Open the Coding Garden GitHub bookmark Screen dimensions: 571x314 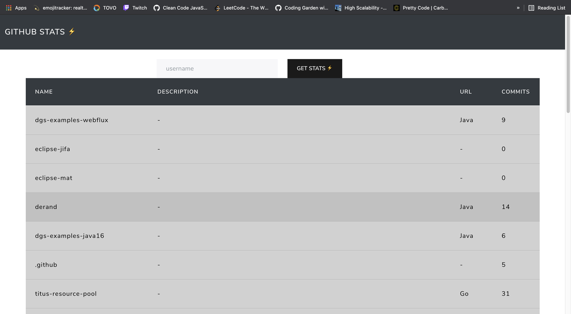click(x=302, y=8)
